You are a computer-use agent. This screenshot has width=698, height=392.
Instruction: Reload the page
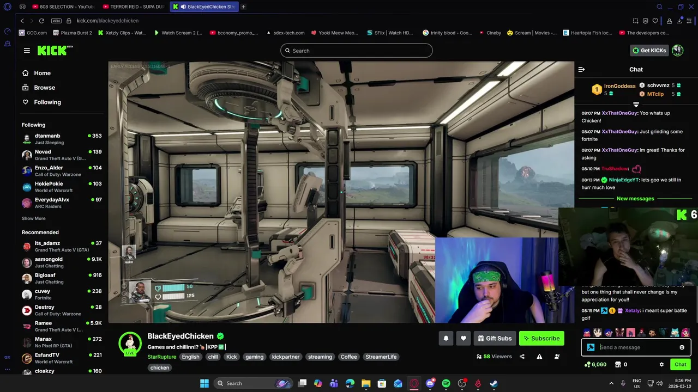41,21
